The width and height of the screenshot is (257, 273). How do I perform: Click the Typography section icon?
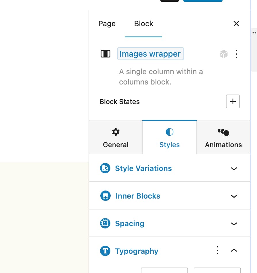coord(105,251)
